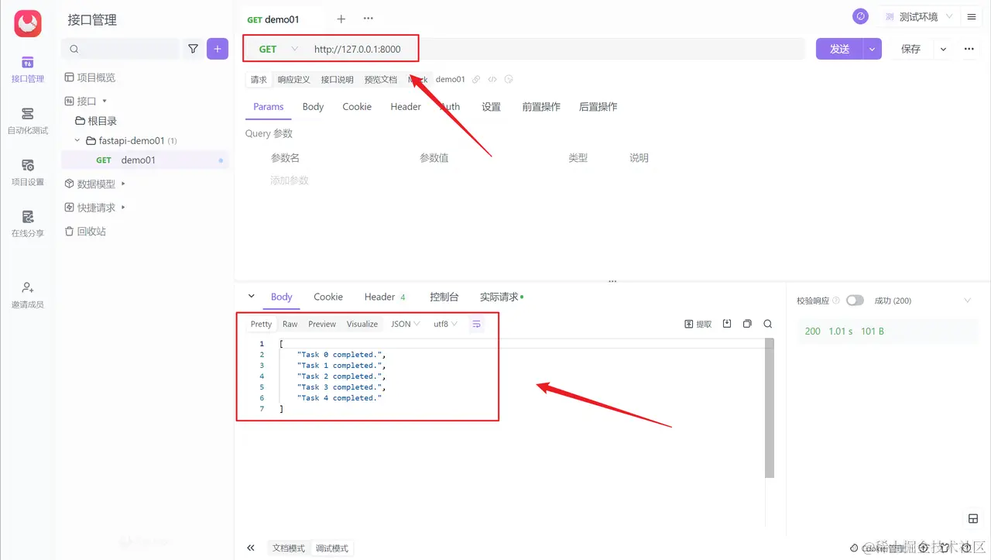Open the 后置操作 tab
This screenshot has height=560, width=991.
pyautogui.click(x=598, y=107)
